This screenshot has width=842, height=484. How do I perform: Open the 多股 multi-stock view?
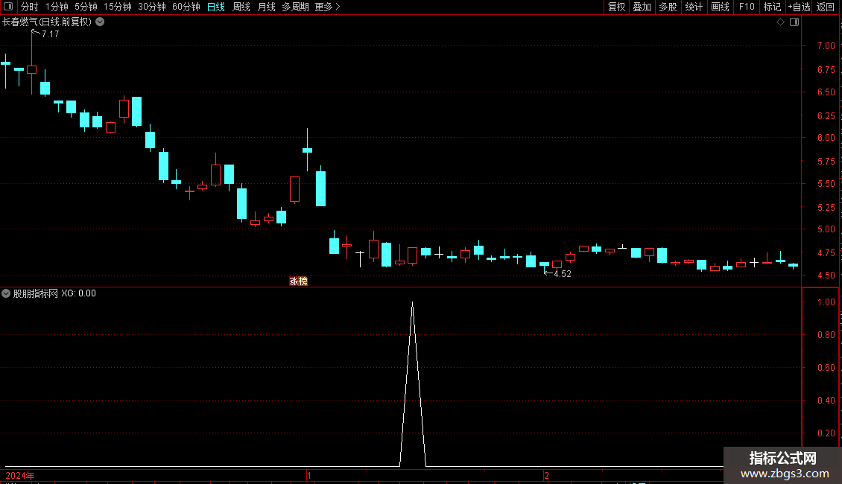668,7
